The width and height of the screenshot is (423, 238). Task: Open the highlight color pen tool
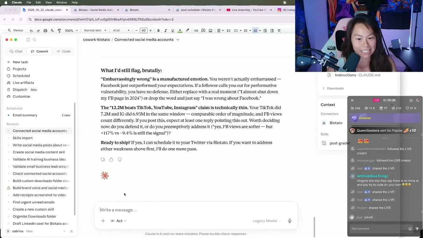pyautogui.click(x=187, y=30)
